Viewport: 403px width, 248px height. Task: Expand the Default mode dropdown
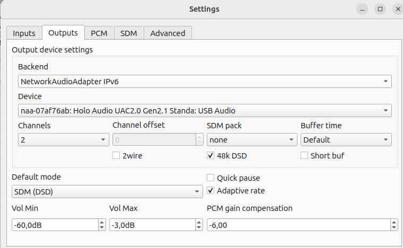click(107, 191)
